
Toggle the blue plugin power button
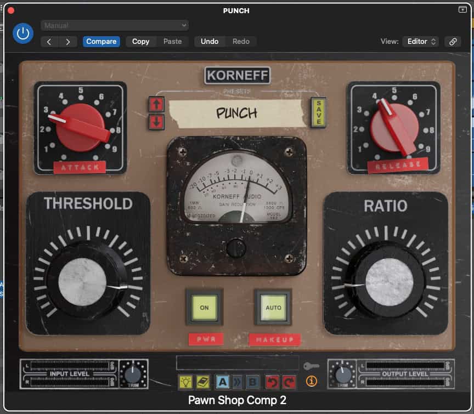(23, 33)
